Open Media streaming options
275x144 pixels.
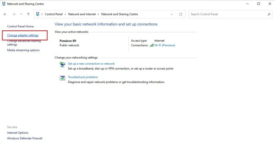[23, 50]
